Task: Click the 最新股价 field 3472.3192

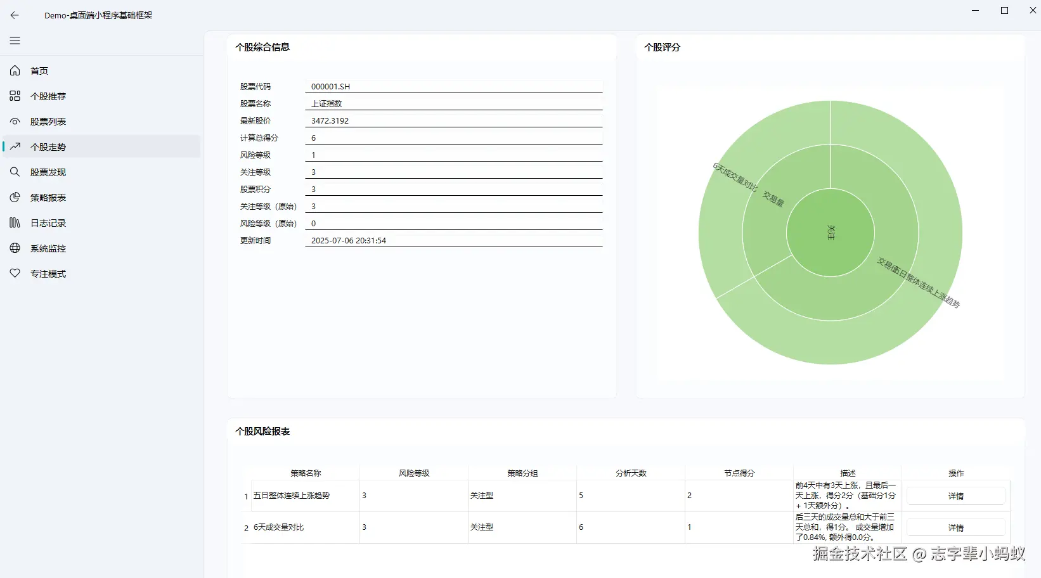Action: [453, 120]
